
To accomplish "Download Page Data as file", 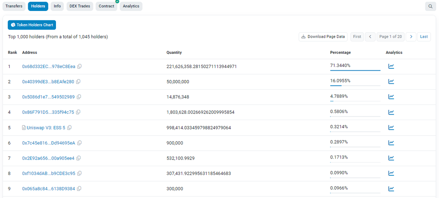I will point(323,37).
